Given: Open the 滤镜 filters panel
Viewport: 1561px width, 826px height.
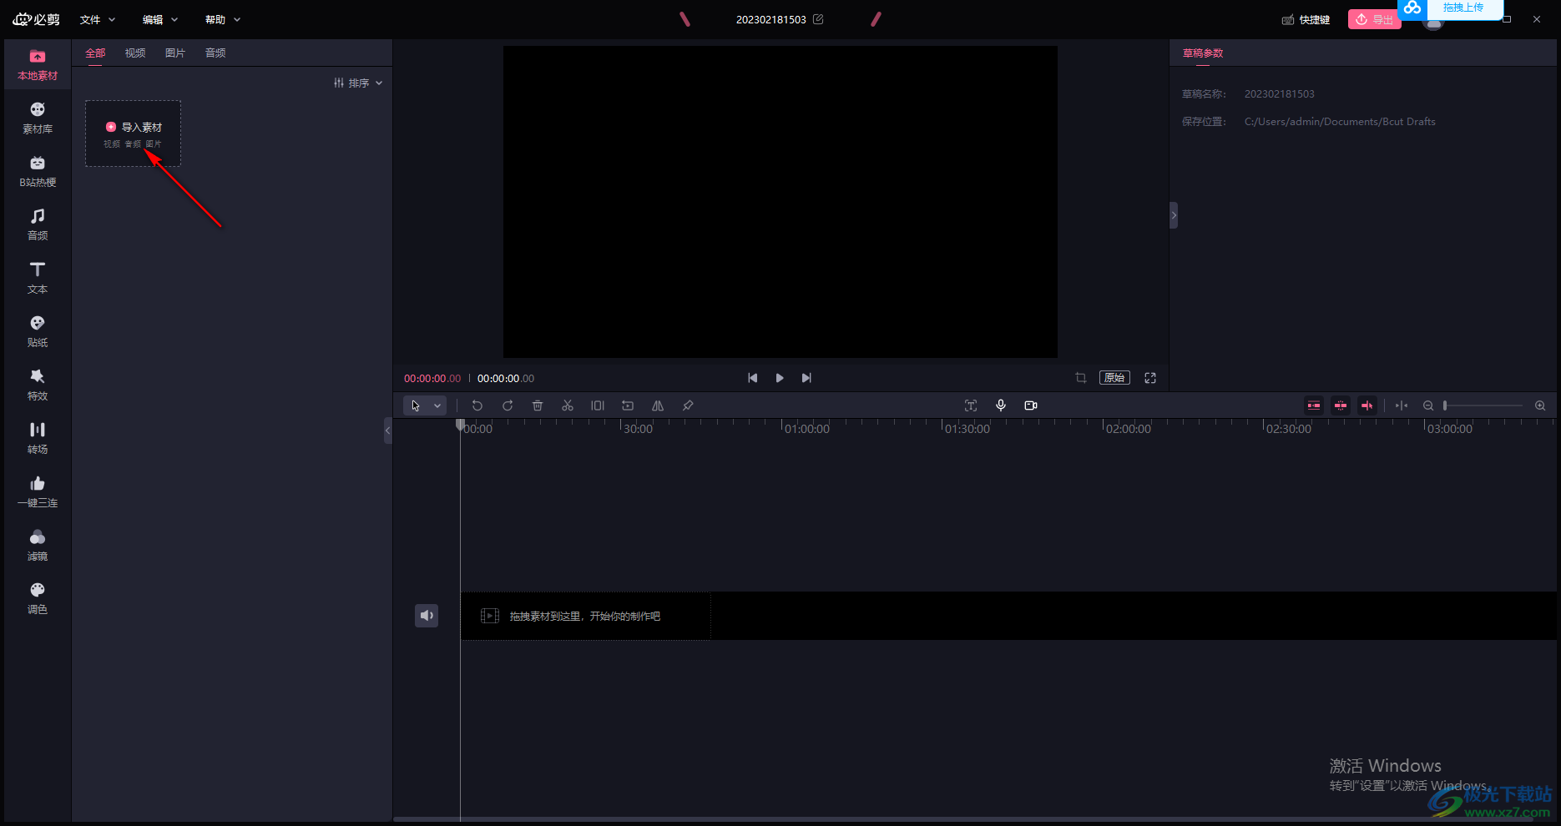Looking at the screenshot, I should 38,546.
